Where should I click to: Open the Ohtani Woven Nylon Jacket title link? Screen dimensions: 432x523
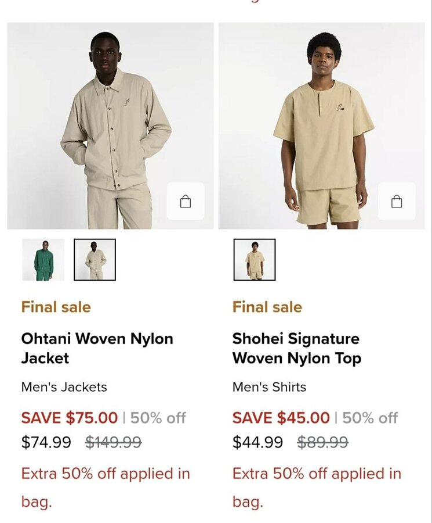[97, 348]
